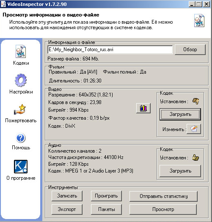Screen dimensions: 212x222
Task: Click Кодек : MPEG 1 or 2 Audio Layer 3 text
Action: point(91,171)
